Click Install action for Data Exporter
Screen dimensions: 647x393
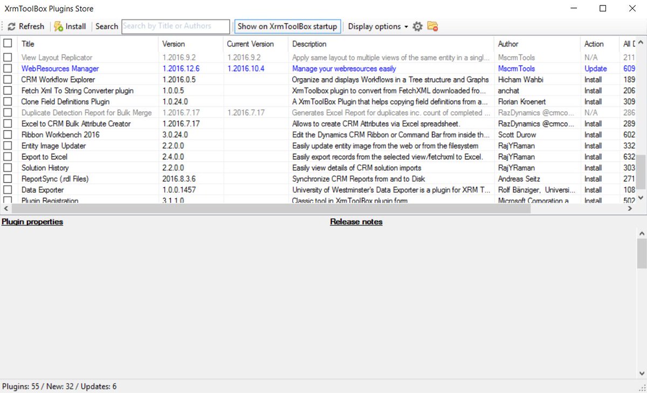pyautogui.click(x=593, y=190)
